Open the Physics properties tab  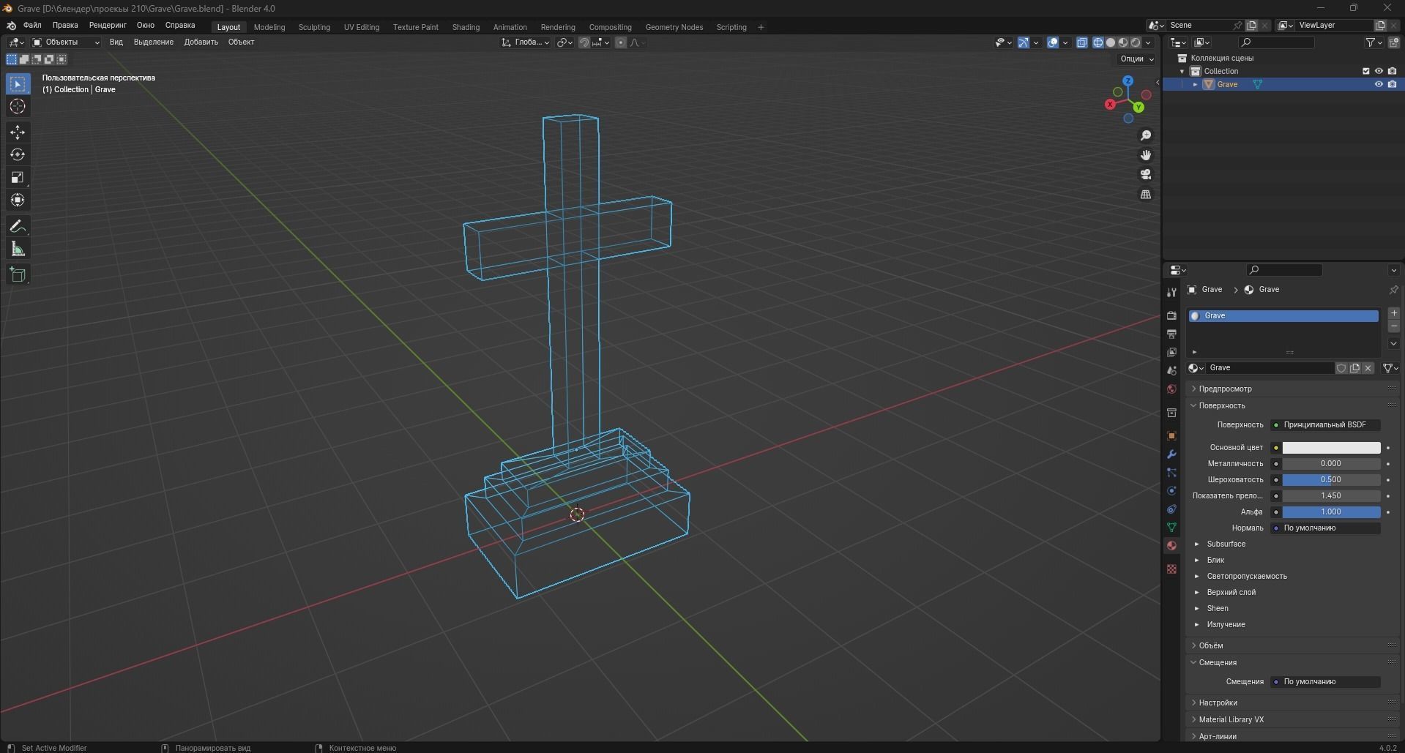click(1171, 491)
